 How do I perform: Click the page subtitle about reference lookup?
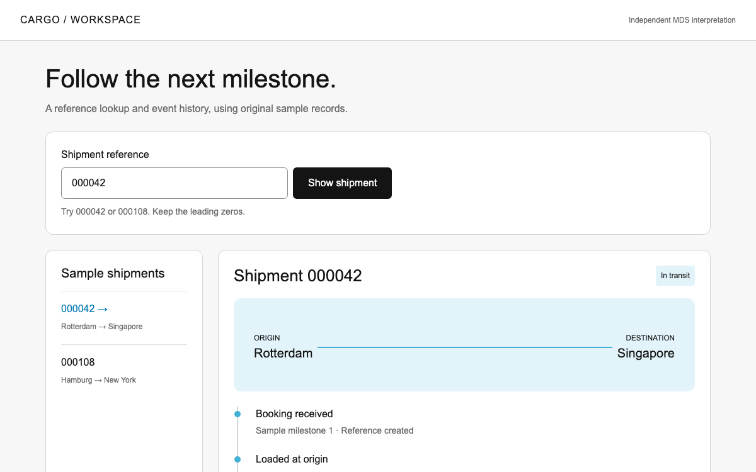(x=197, y=109)
